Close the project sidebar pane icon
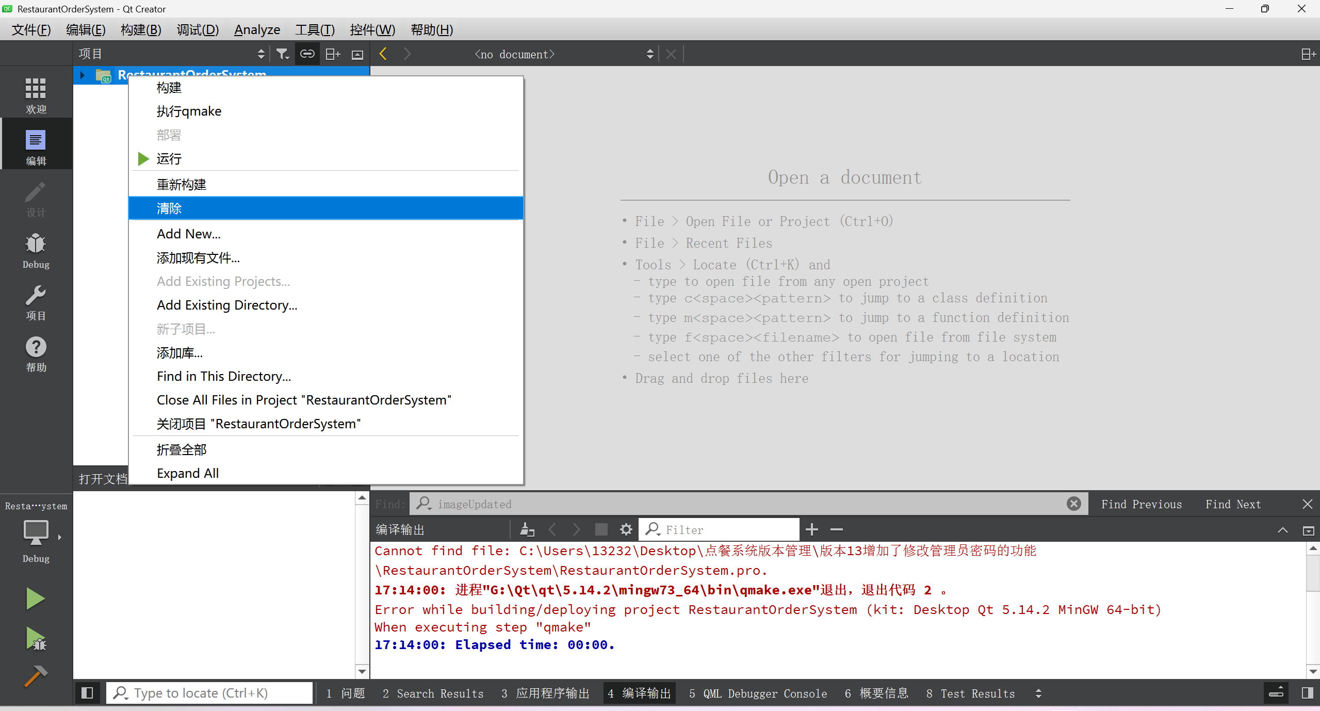1320x711 pixels. (357, 54)
